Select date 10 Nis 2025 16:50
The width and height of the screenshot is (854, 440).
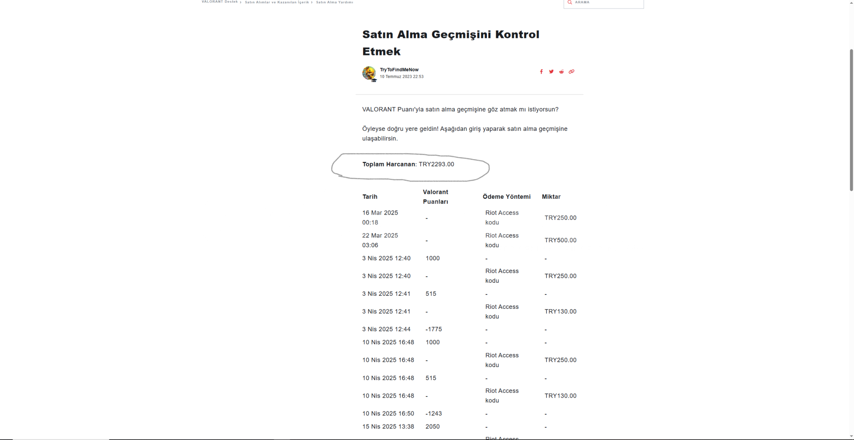pyautogui.click(x=388, y=414)
